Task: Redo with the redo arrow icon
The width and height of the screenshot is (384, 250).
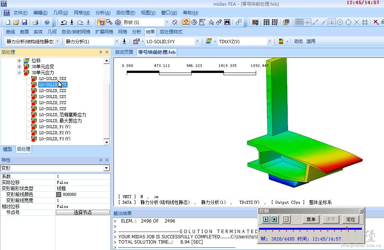Action: click(x=80, y=22)
